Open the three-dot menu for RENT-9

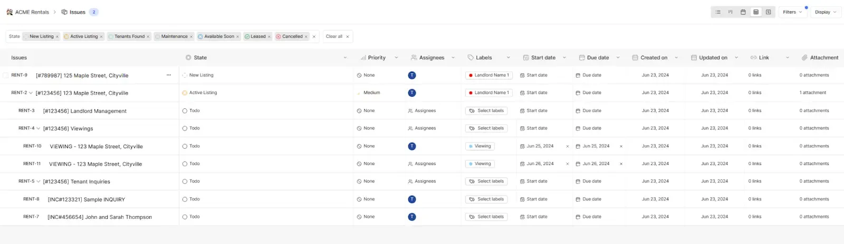click(169, 75)
